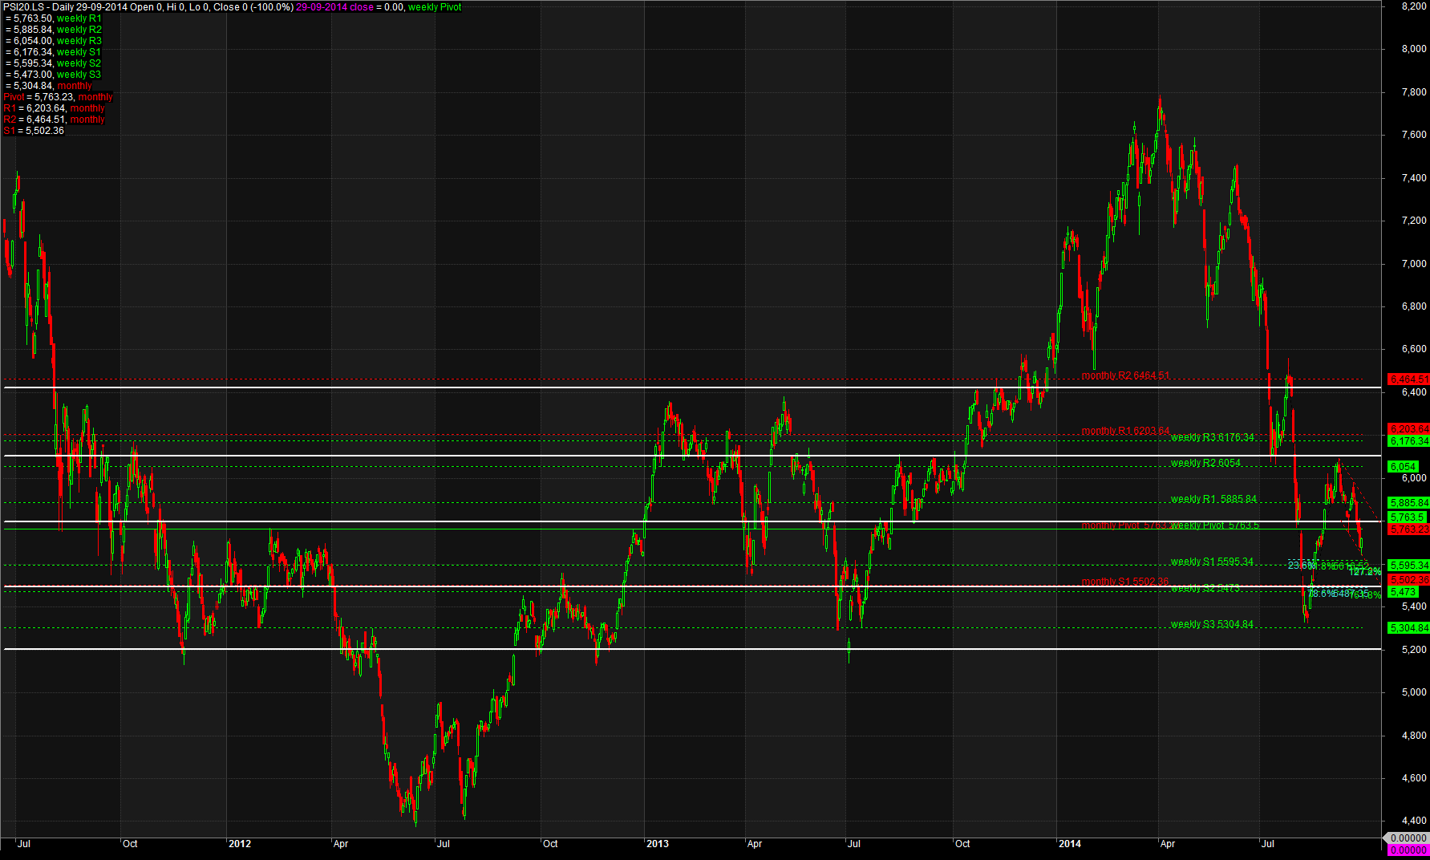Click the red 5,502.36 price-axis tag
Image resolution: width=1430 pixels, height=860 pixels.
pyautogui.click(x=1409, y=580)
